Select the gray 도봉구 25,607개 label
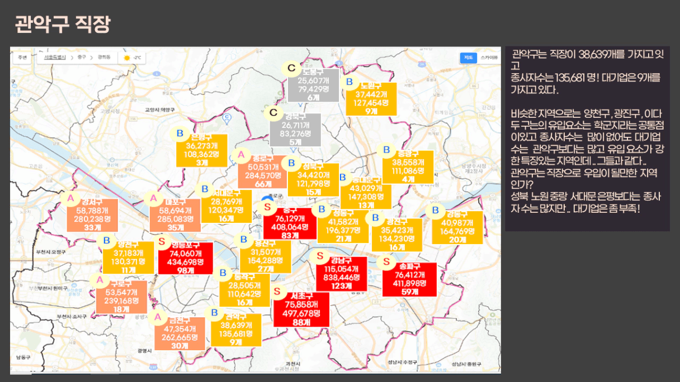 (x=314, y=85)
